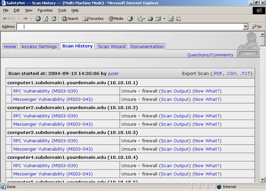Click the Edit page toolbar icon
Viewport: 266px width, 191px height.
158,19
